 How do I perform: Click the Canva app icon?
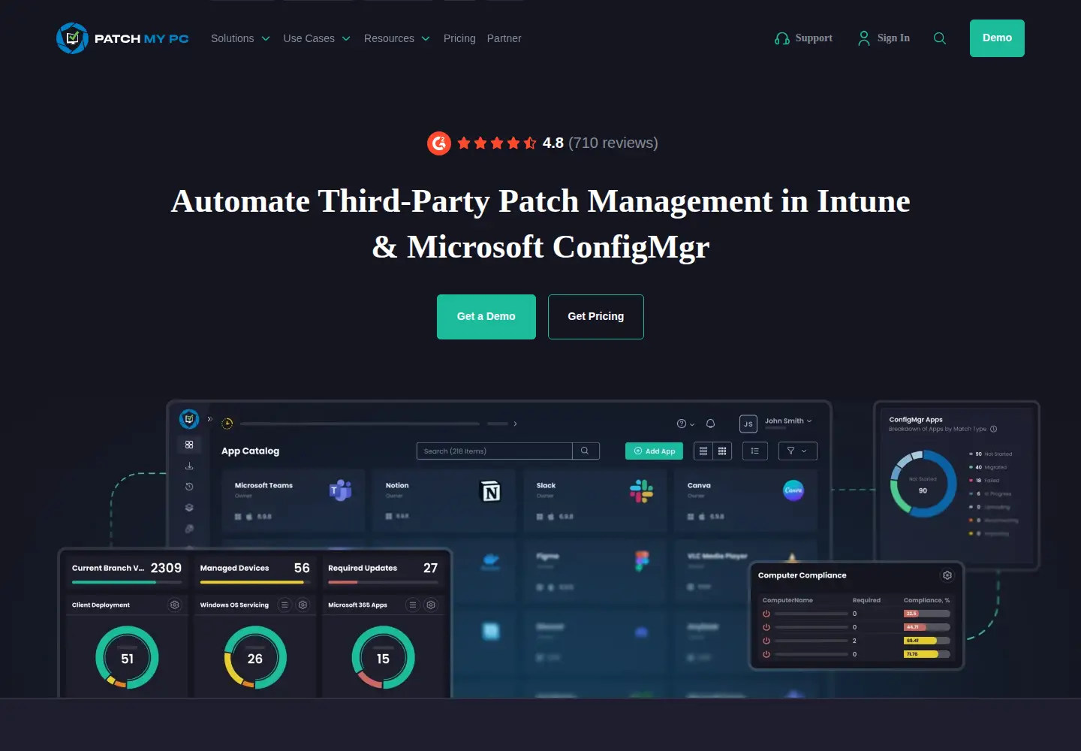[x=793, y=490]
